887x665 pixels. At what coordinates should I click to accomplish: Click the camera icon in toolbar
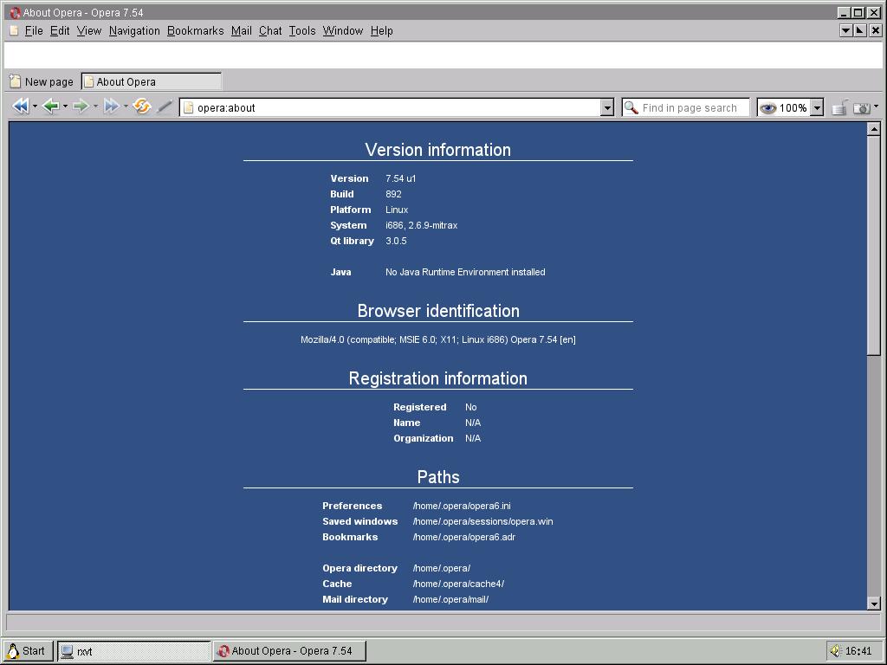[862, 107]
